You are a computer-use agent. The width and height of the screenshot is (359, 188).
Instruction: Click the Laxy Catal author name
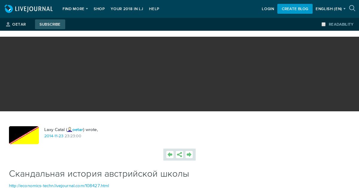coord(54,130)
